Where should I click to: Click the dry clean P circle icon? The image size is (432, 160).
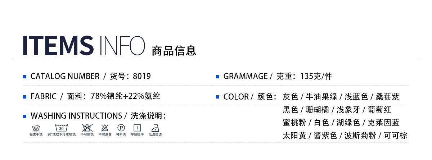pyautogui.click(x=121, y=128)
